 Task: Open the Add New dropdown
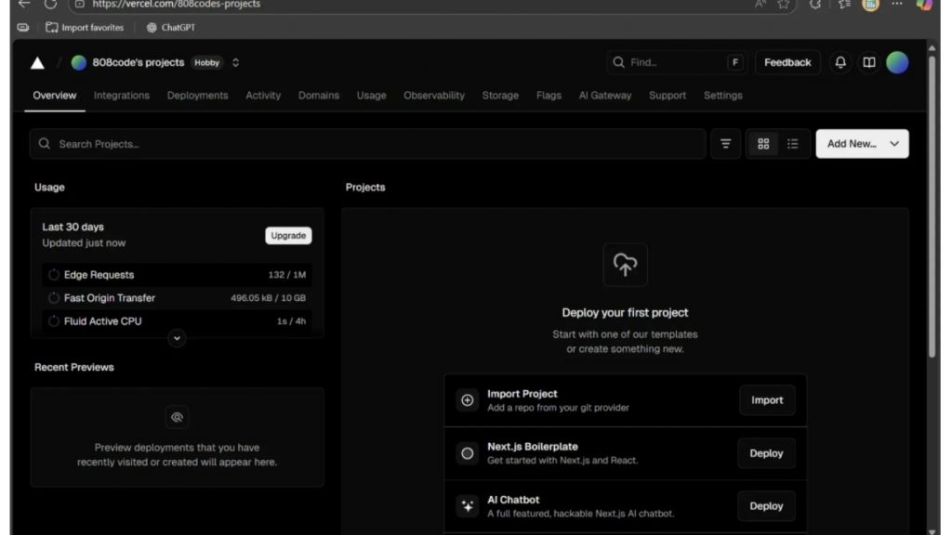(862, 144)
